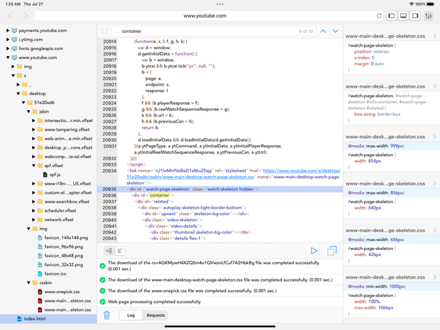
Task: Select the spf.js file
Action: 52,175
